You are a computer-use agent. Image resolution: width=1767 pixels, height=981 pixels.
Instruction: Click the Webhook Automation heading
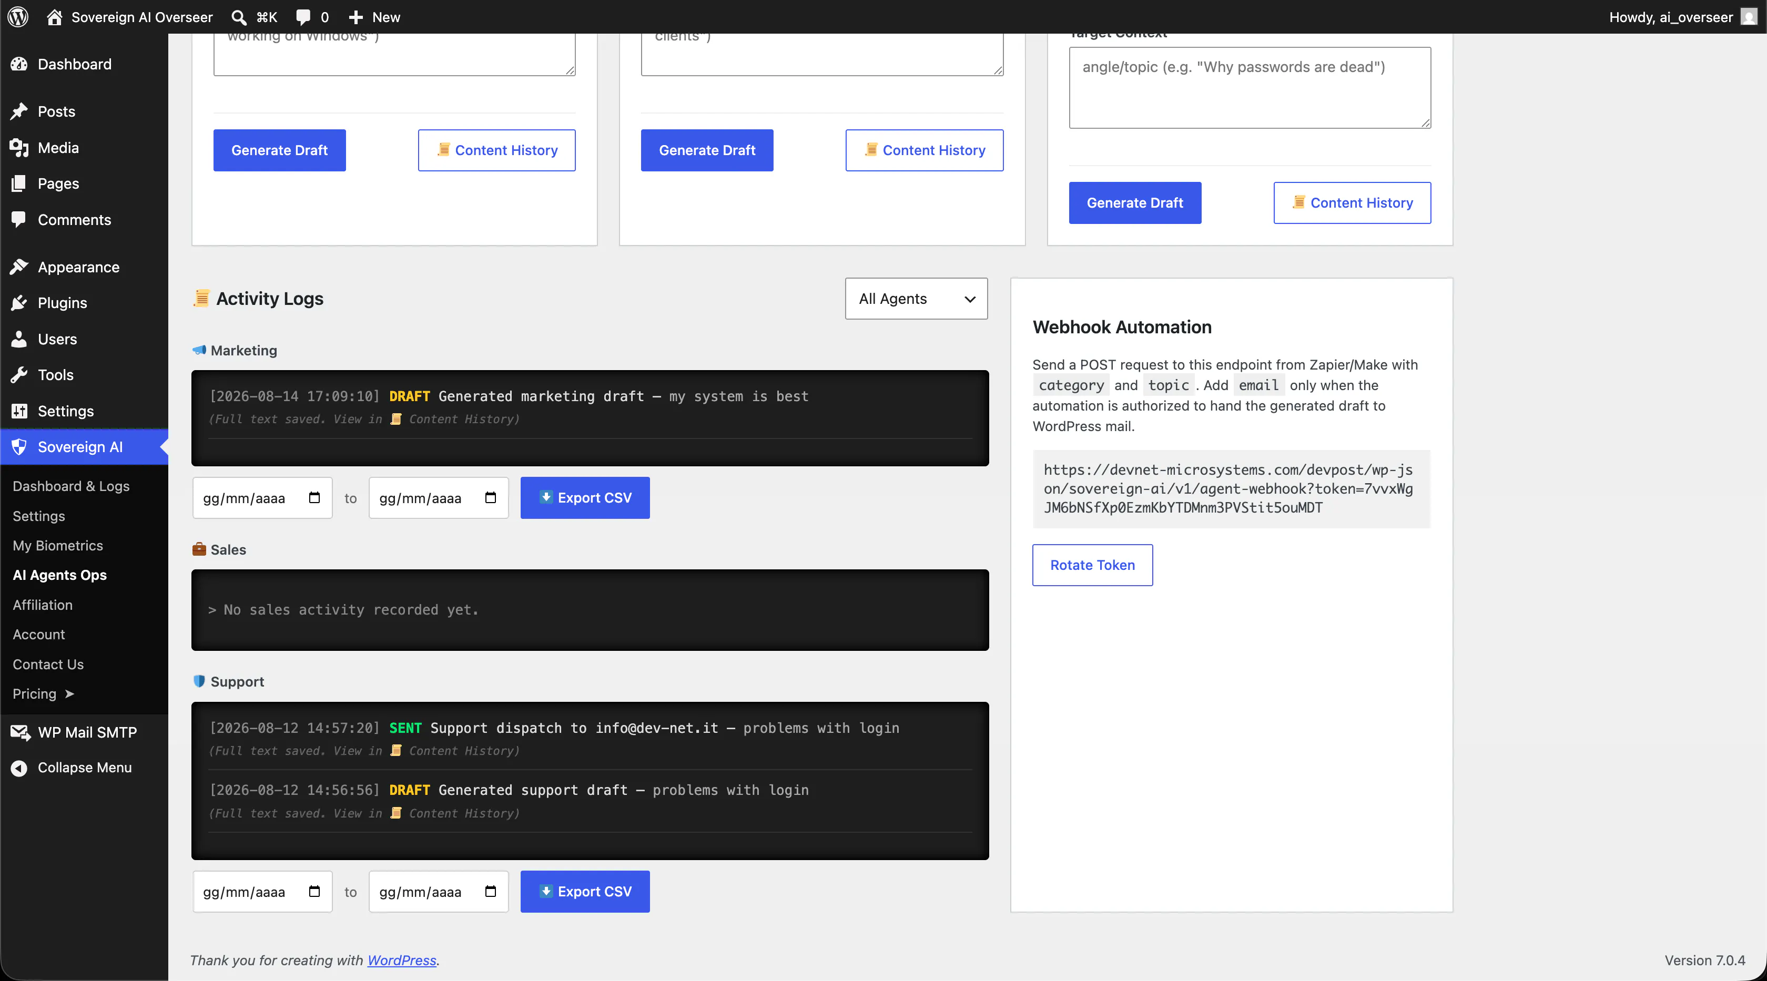point(1122,327)
